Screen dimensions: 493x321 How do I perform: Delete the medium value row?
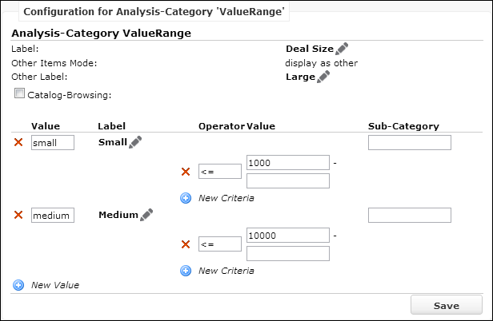coord(18,215)
